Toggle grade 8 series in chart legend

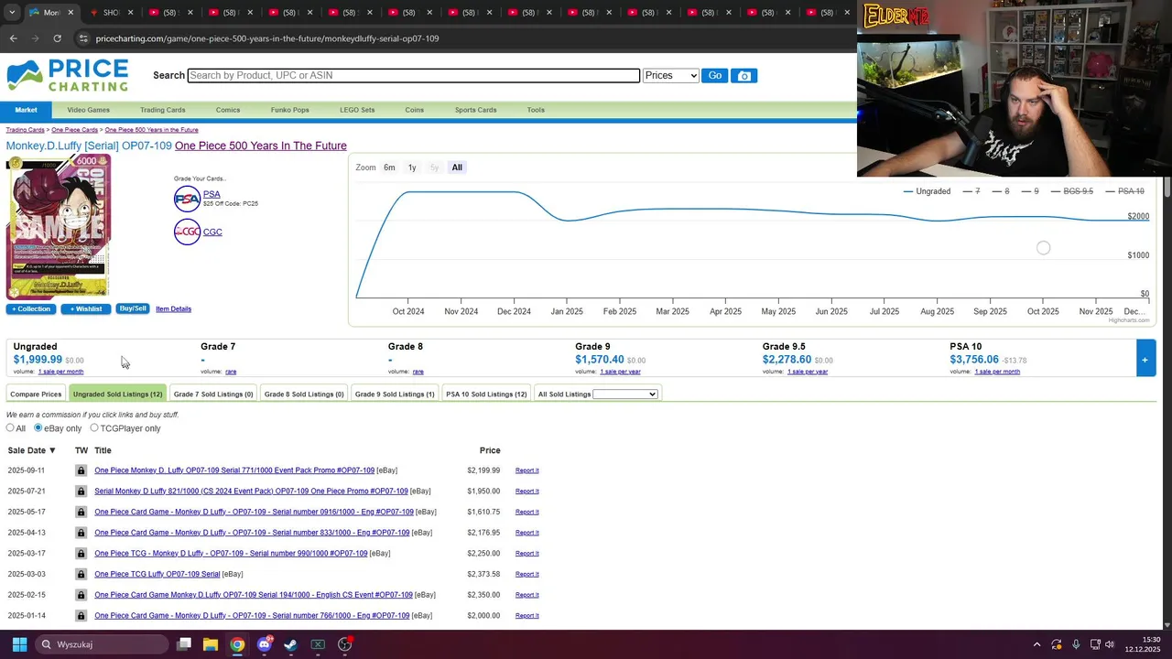pyautogui.click(x=1000, y=191)
